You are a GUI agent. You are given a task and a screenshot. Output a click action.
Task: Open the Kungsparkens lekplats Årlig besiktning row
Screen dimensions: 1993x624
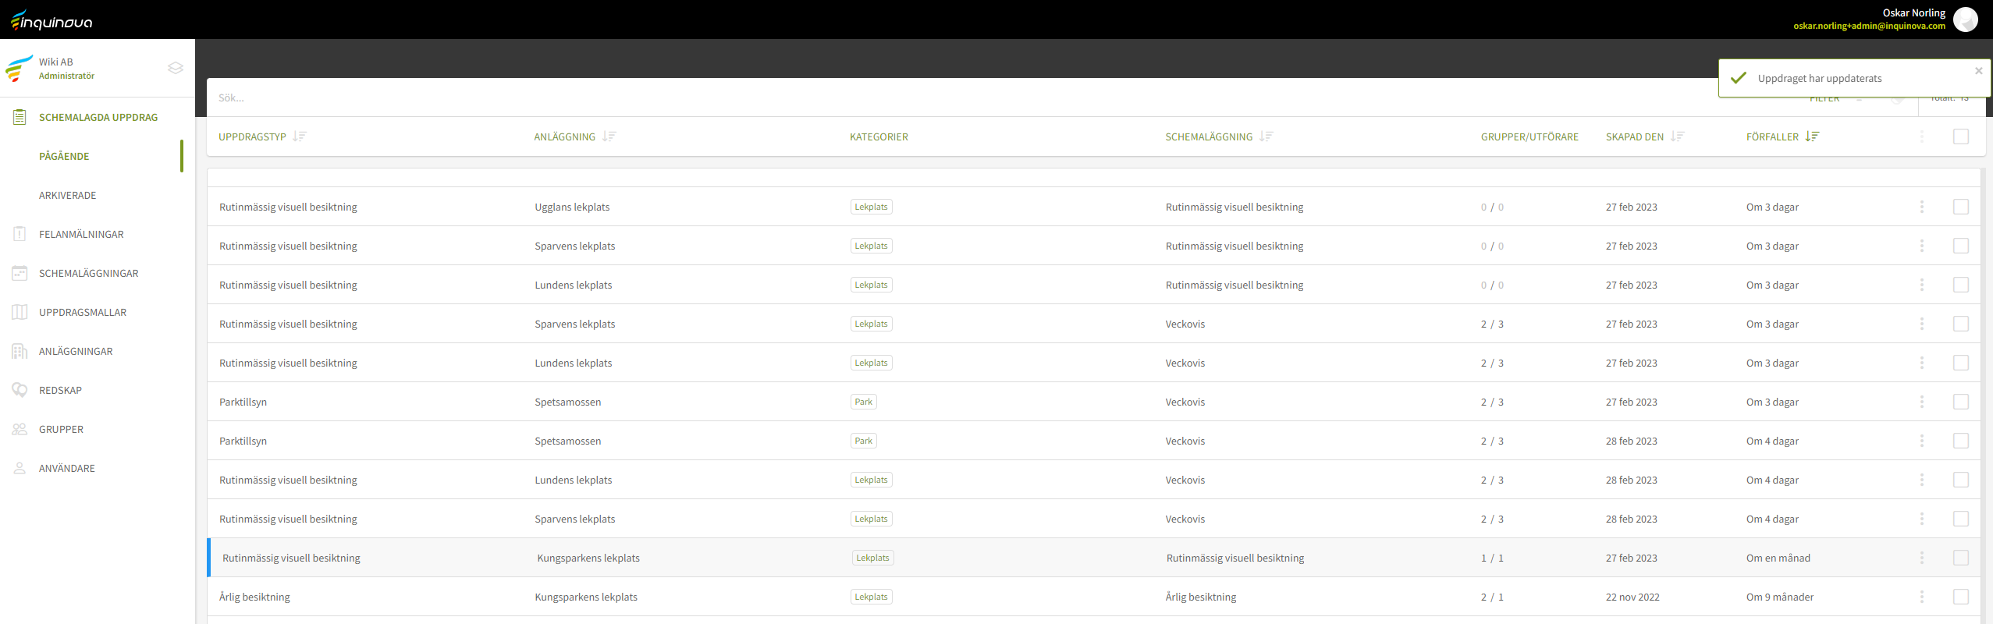click(x=585, y=597)
